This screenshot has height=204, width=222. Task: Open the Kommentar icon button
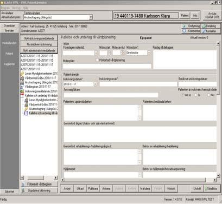tap(191, 31)
